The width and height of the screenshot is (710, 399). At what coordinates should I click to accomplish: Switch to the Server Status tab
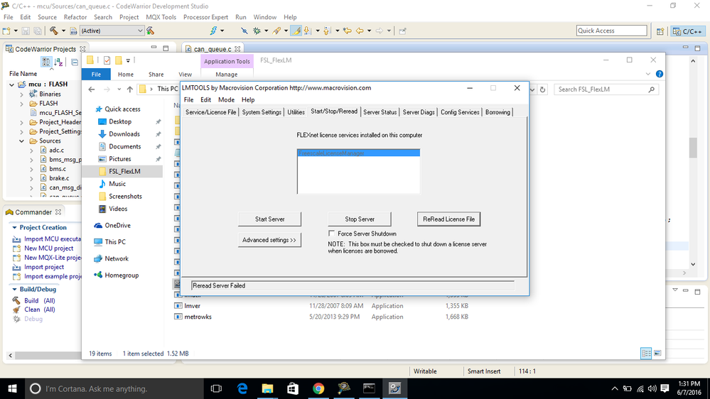(x=380, y=112)
